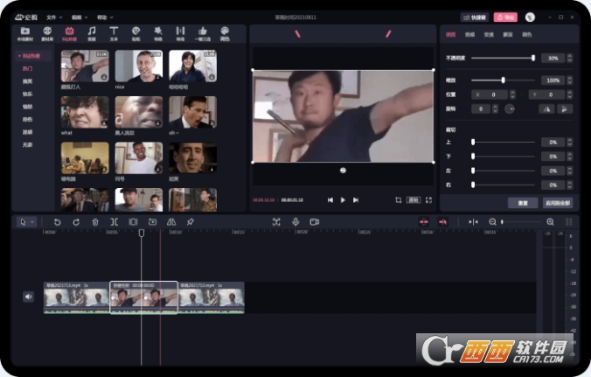Image resolution: width=591 pixels, height=377 pixels.
Task: Click the 不透明度 opacity slider handle
Action: click(x=532, y=58)
